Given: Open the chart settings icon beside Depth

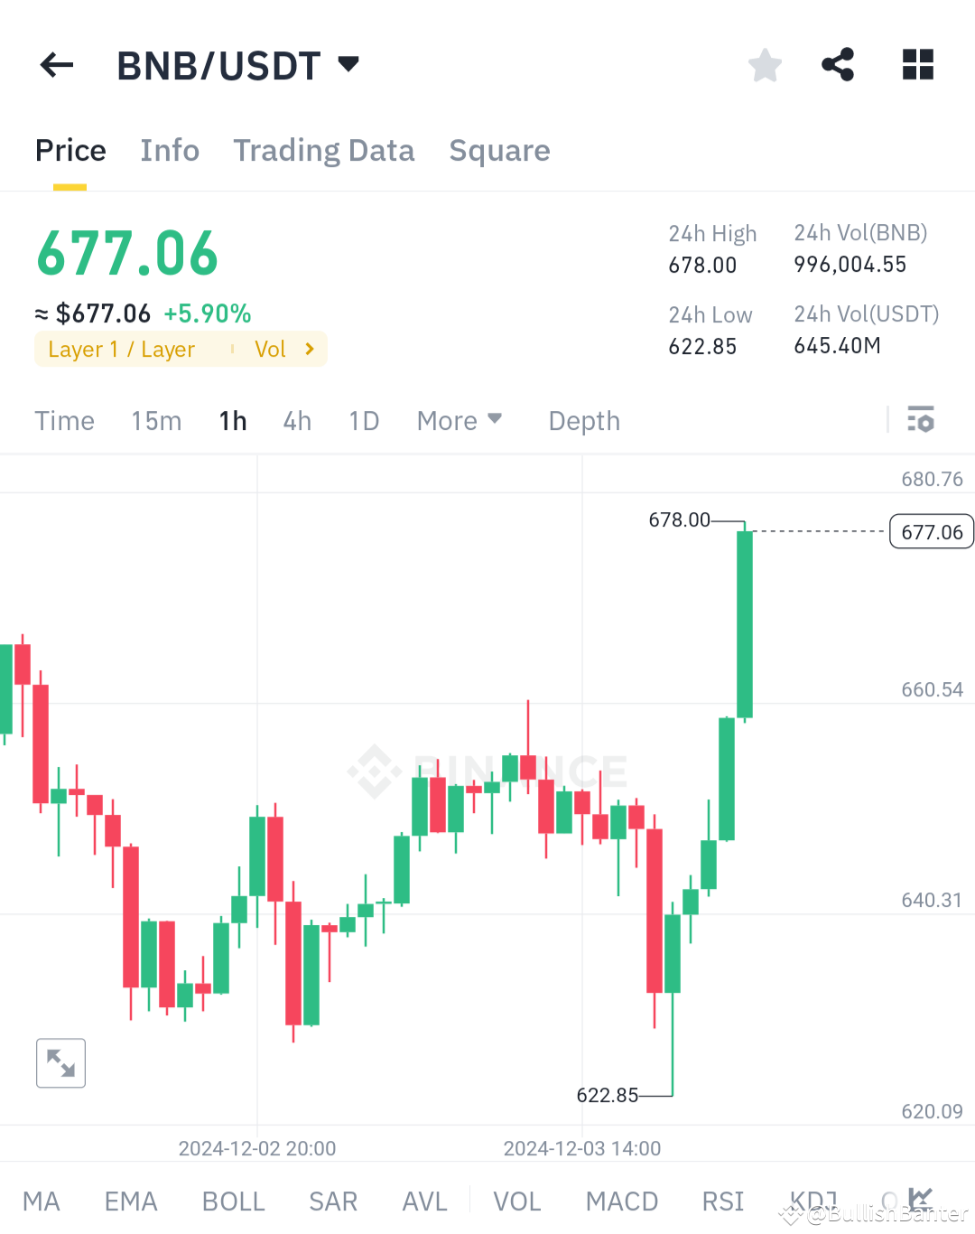Looking at the screenshot, I should (920, 420).
